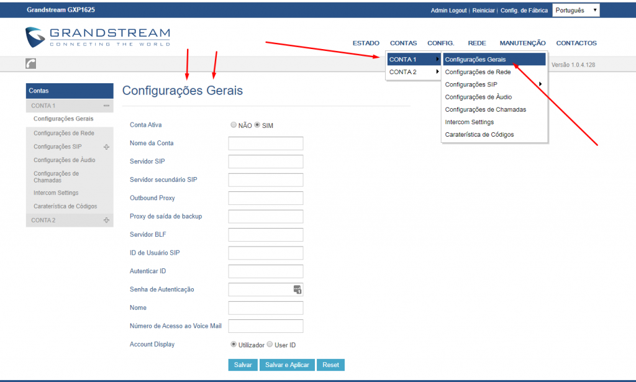Open the Português language dropdown
The image size is (636, 382).
(x=576, y=11)
